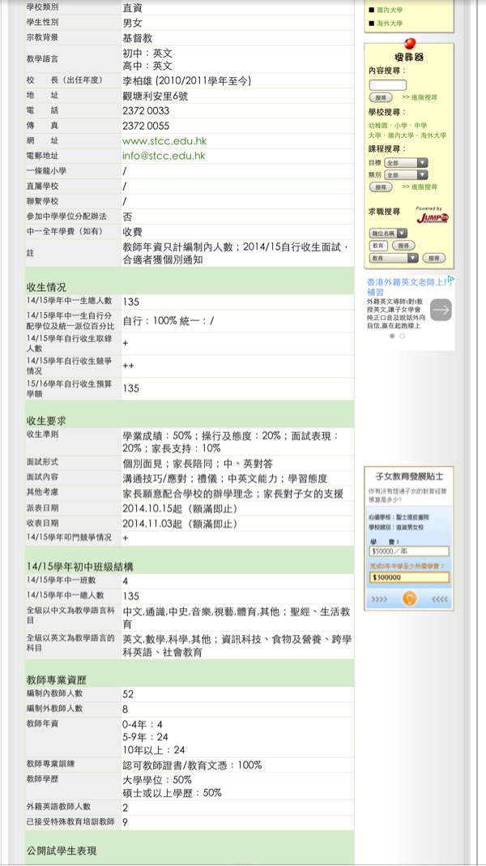486x866 pixels.
Task: Expand the 職位名稱 dropdown in job search
Action: 389,234
